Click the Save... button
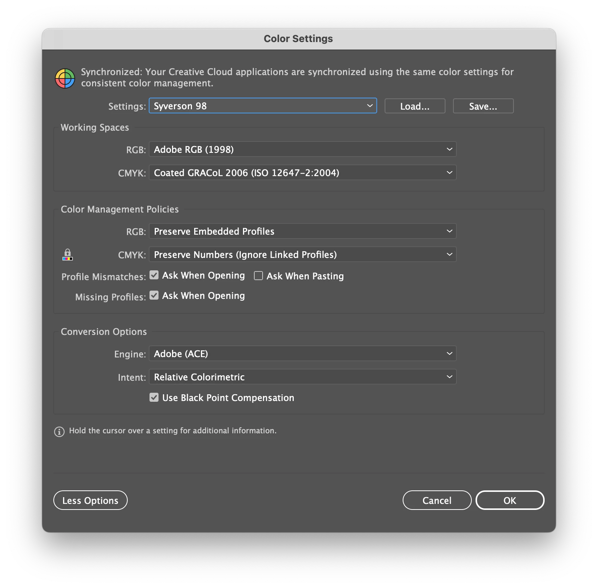This screenshot has height=588, width=598. 483,106
